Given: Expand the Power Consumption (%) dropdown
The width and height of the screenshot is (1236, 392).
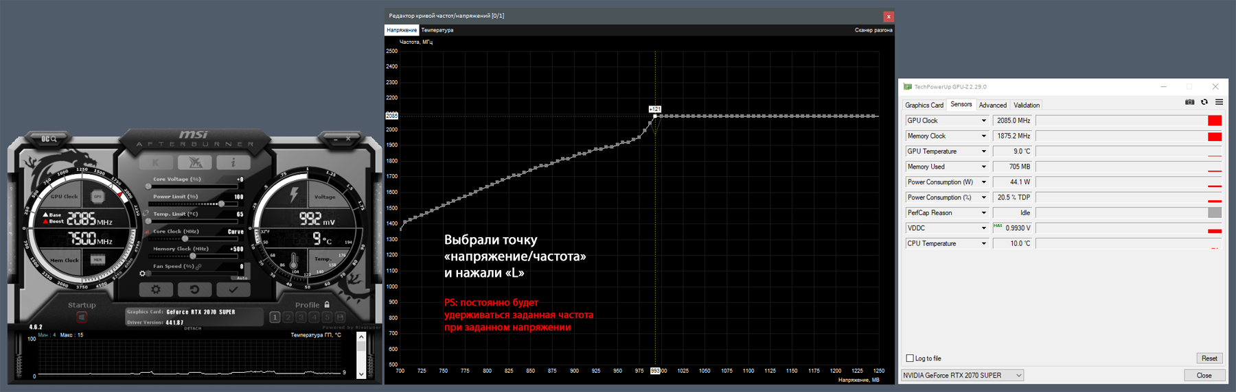Looking at the screenshot, I should pyautogui.click(x=983, y=197).
